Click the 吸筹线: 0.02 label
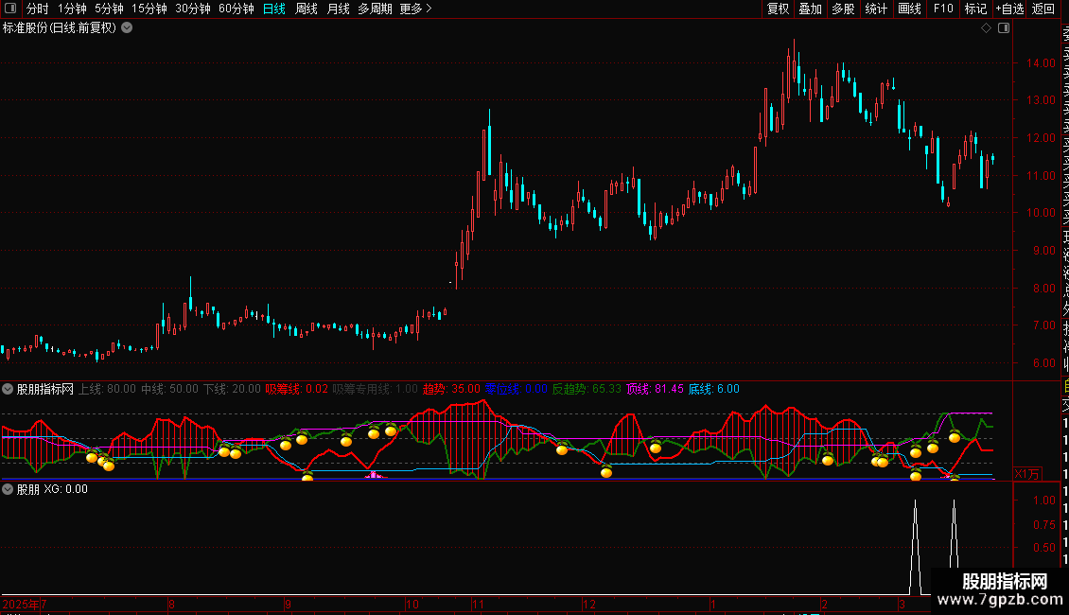This screenshot has width=1069, height=615. click(296, 389)
